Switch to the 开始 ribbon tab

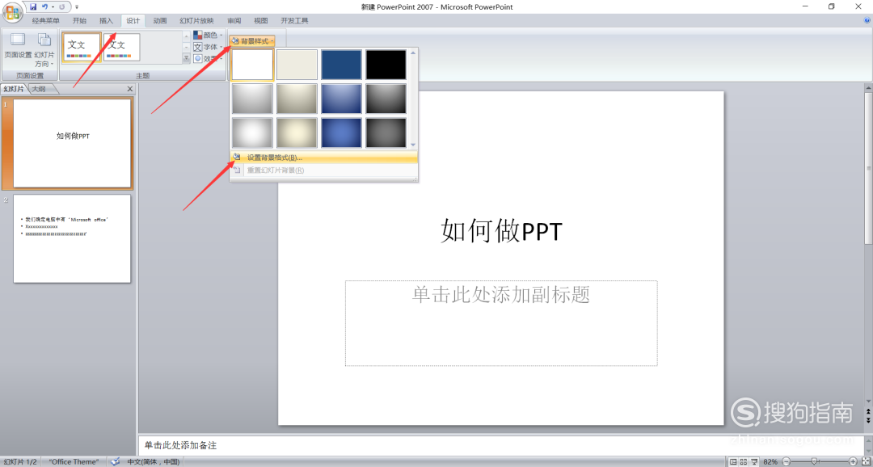pyautogui.click(x=79, y=21)
